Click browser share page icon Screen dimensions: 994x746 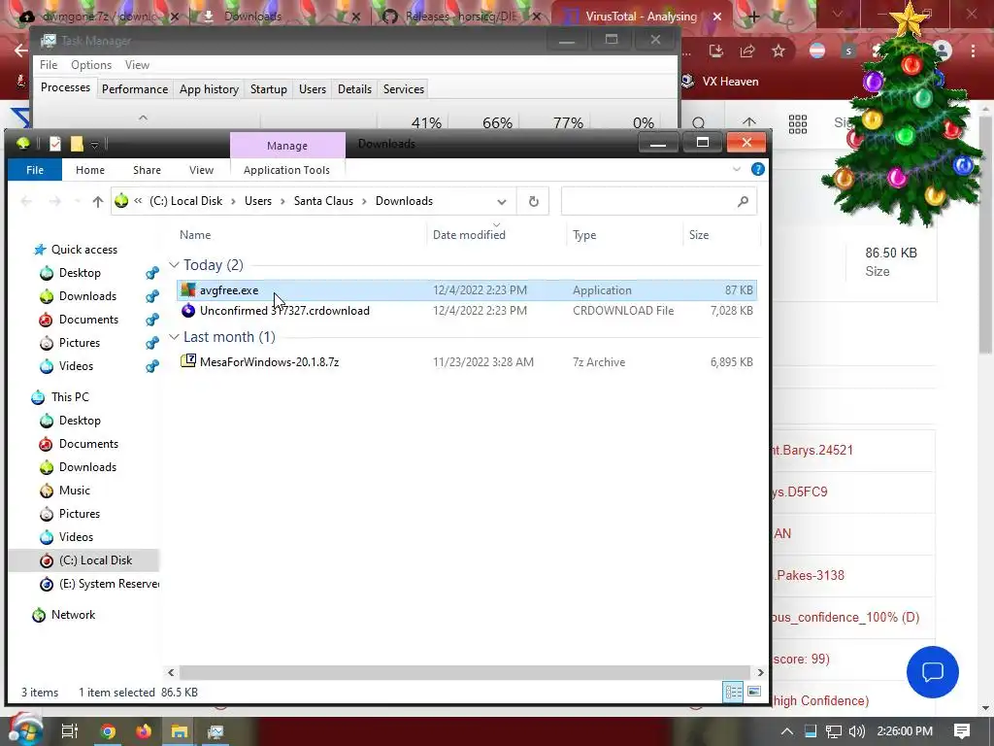(x=747, y=51)
